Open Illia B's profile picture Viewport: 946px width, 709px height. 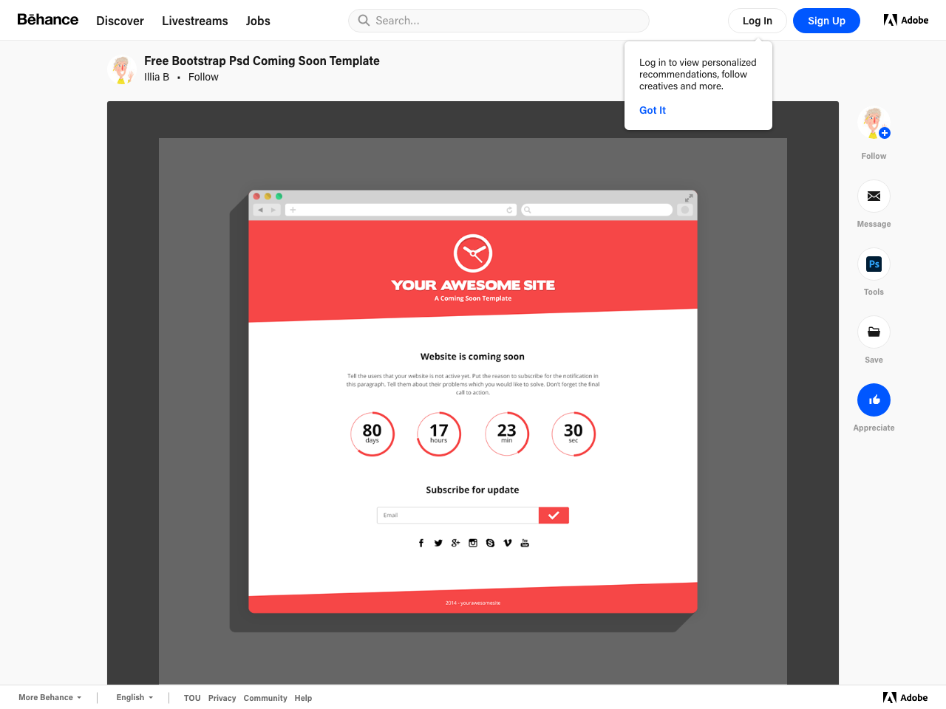click(x=122, y=69)
